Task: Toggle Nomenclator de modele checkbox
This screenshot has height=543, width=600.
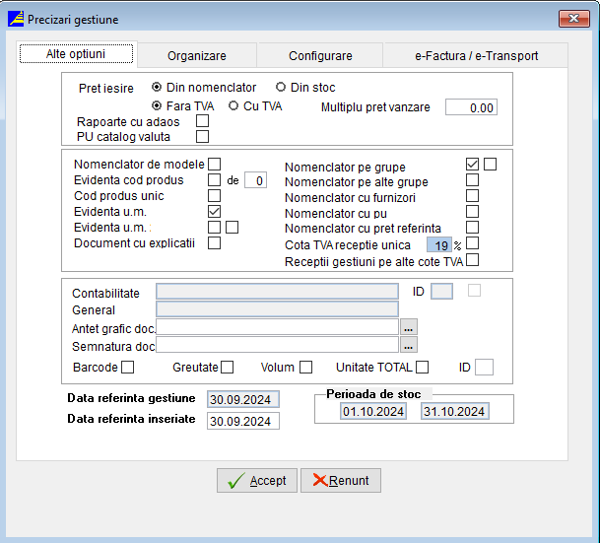Action: pyautogui.click(x=214, y=164)
